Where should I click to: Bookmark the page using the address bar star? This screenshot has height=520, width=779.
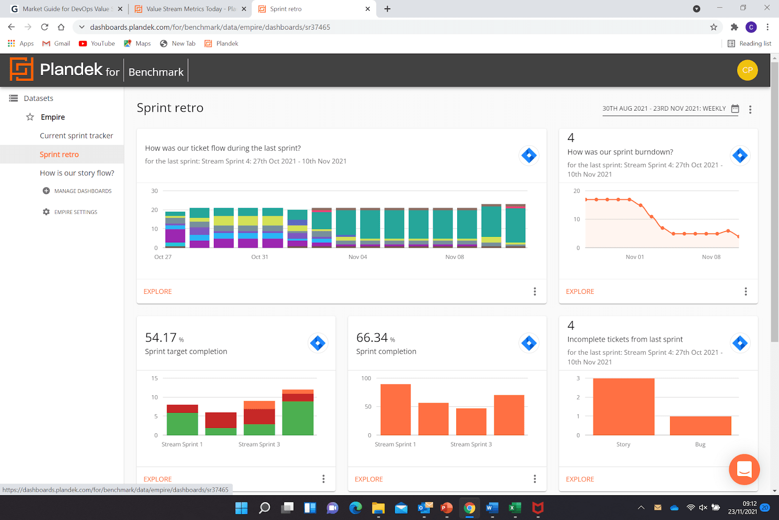713,27
